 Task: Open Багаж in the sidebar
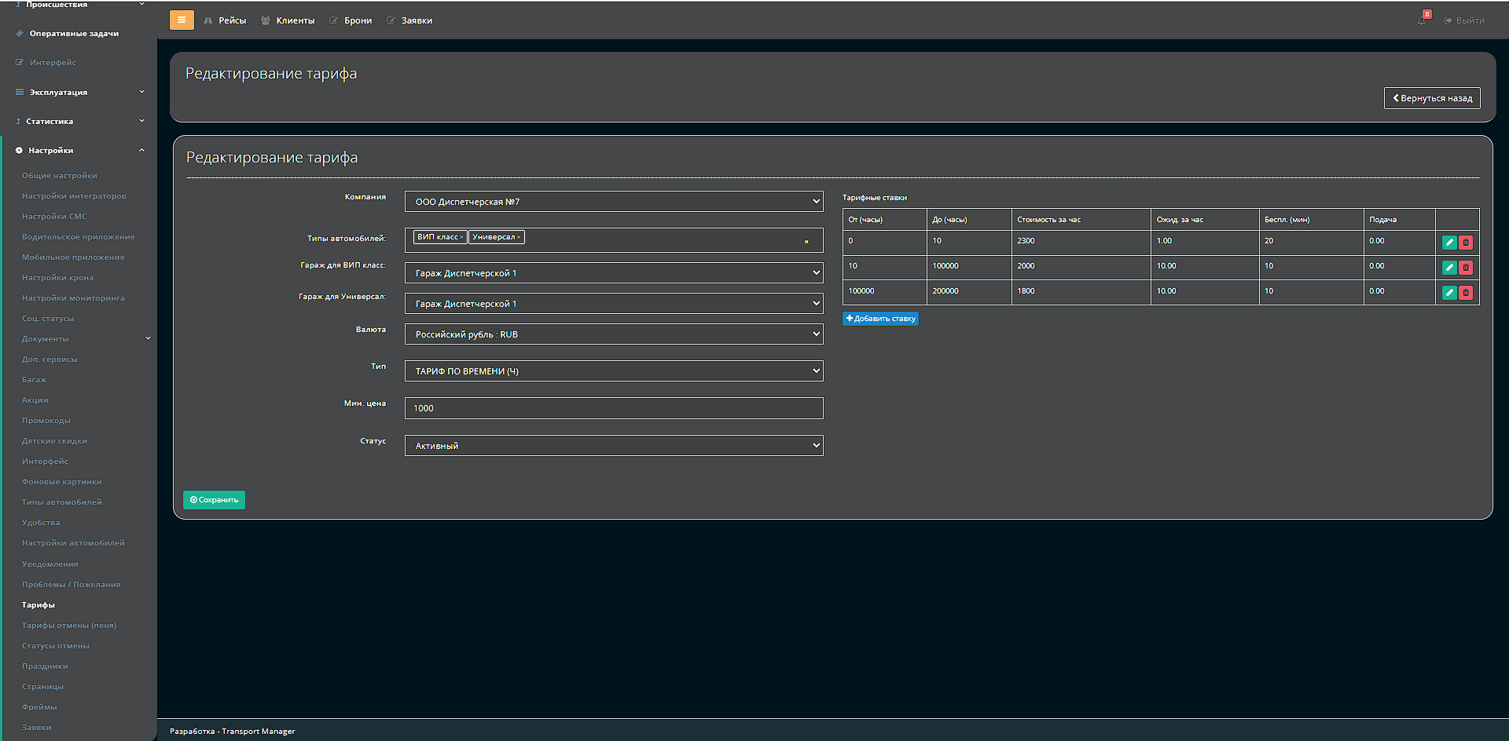[35, 380]
